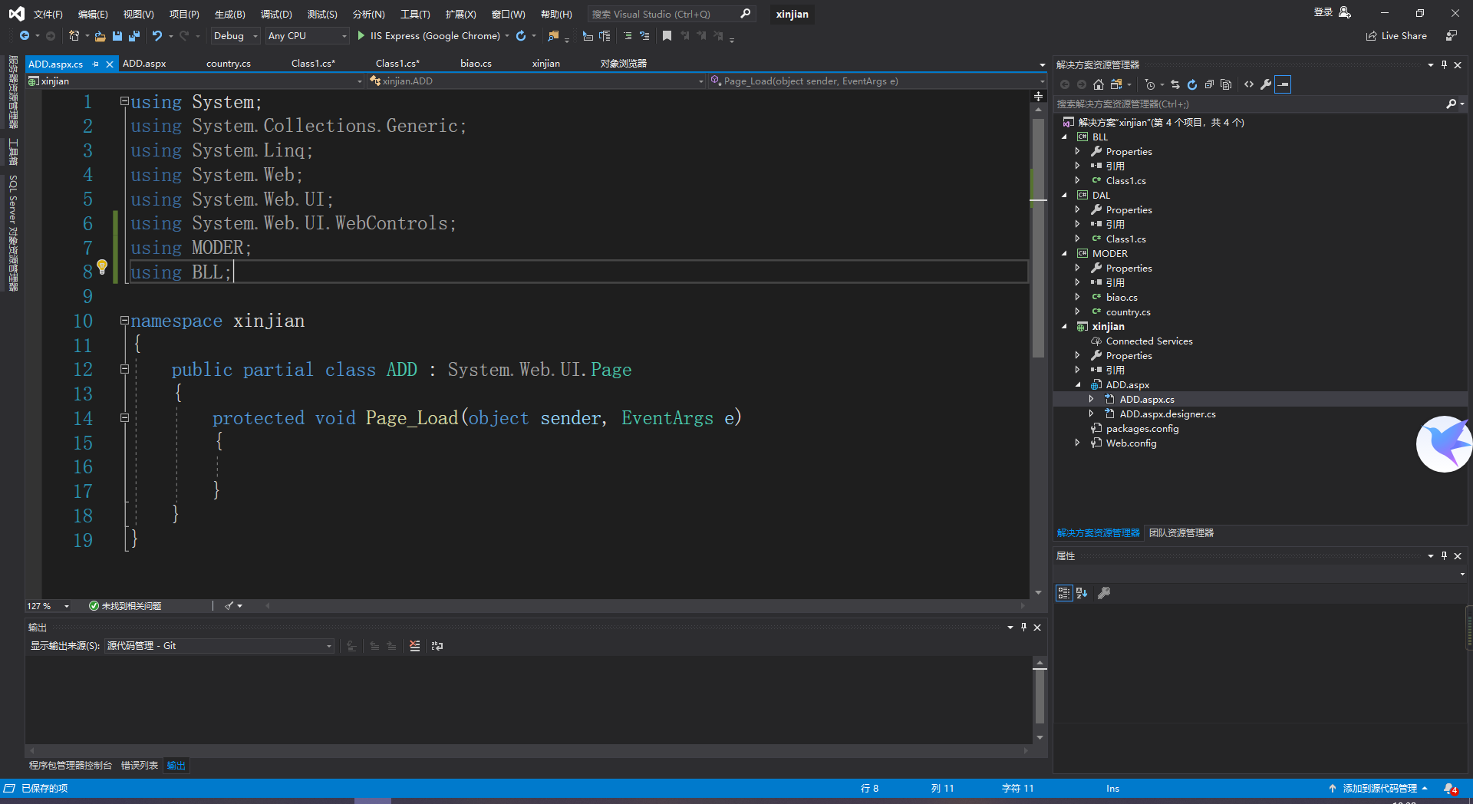Collapse the using directives region
Screen dimensions: 1473x804
click(x=124, y=101)
